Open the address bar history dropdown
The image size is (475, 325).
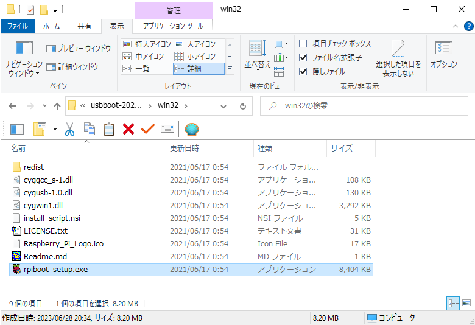click(223, 106)
